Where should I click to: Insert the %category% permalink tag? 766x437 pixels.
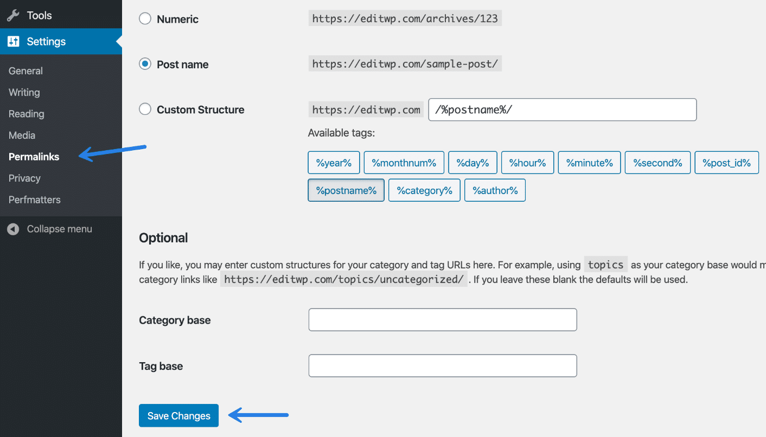point(424,190)
